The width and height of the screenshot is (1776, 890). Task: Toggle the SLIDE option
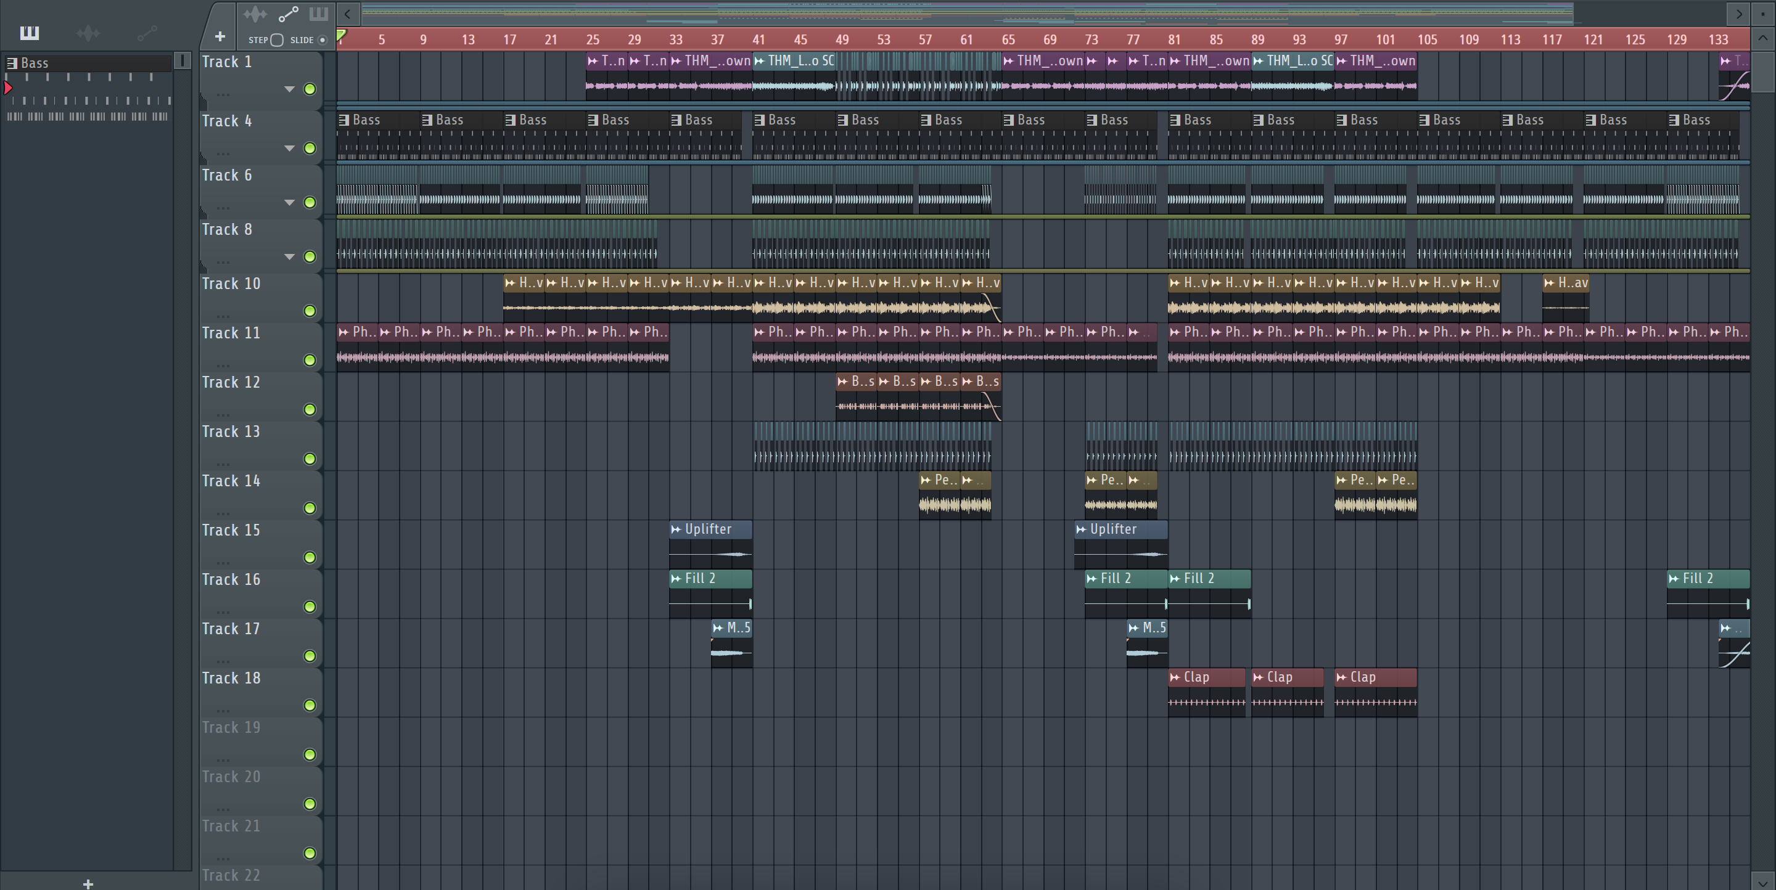pos(322,40)
